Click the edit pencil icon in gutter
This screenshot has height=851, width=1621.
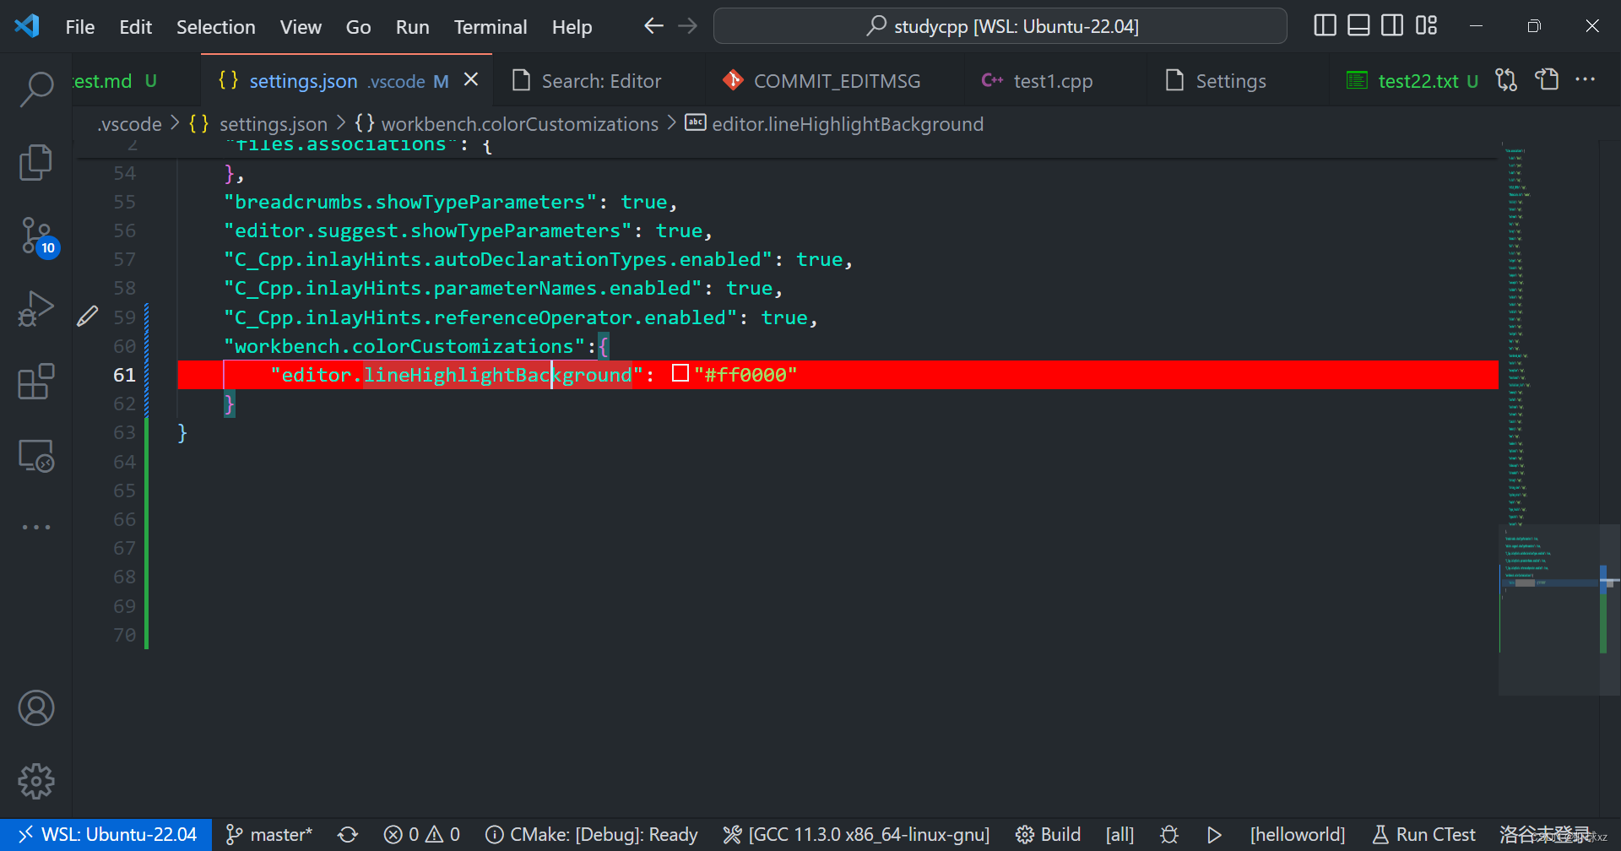[88, 317]
